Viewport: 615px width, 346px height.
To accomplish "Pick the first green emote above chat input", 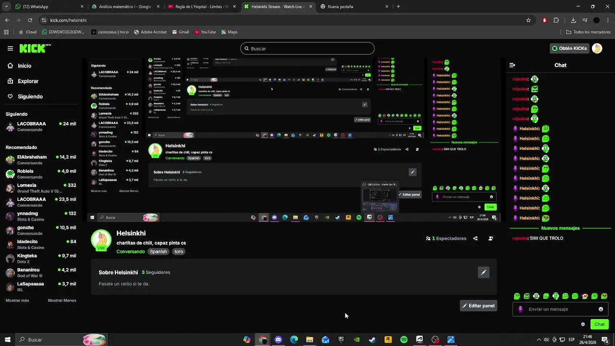I will pyautogui.click(x=517, y=296).
